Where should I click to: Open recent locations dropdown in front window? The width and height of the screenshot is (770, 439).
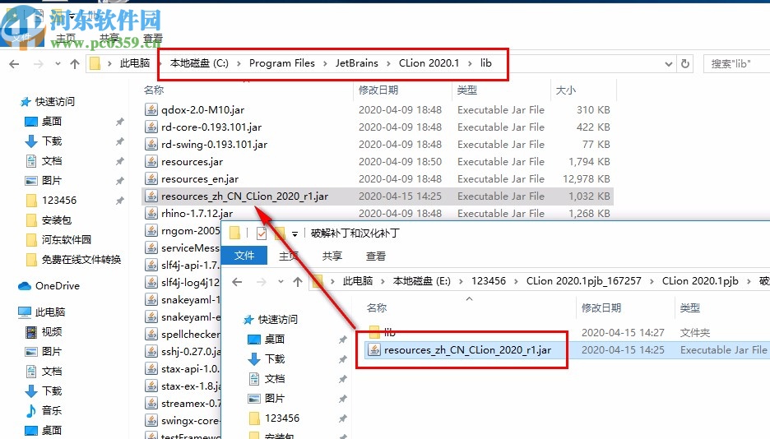281,281
